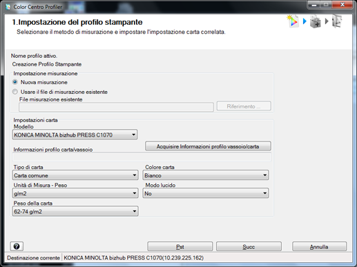Click the third wizard step icon
The height and width of the screenshot is (267, 357).
click(337, 21)
